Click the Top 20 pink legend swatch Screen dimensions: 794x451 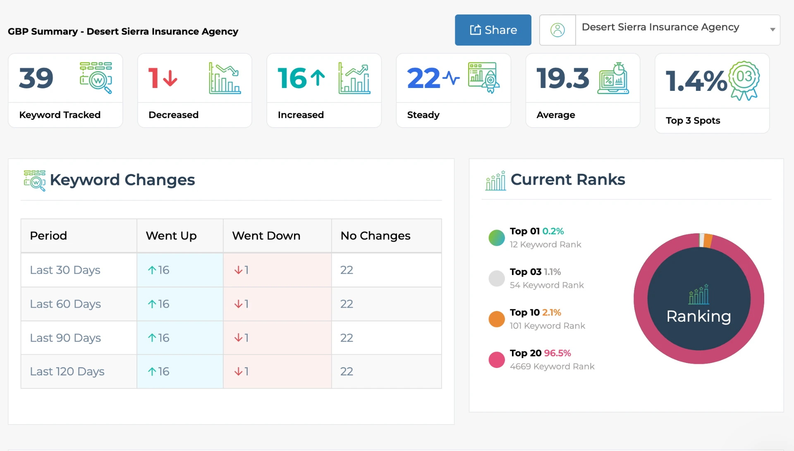pyautogui.click(x=497, y=360)
